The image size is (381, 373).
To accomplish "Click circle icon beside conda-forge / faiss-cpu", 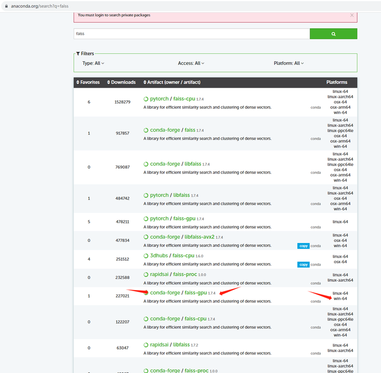I will click(146, 319).
